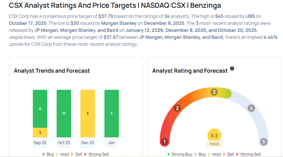The height and width of the screenshot is (157, 283).
Task: Click gauge marker number 2
Action: [177, 108]
